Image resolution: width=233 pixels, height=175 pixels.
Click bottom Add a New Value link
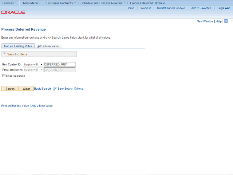42,106
